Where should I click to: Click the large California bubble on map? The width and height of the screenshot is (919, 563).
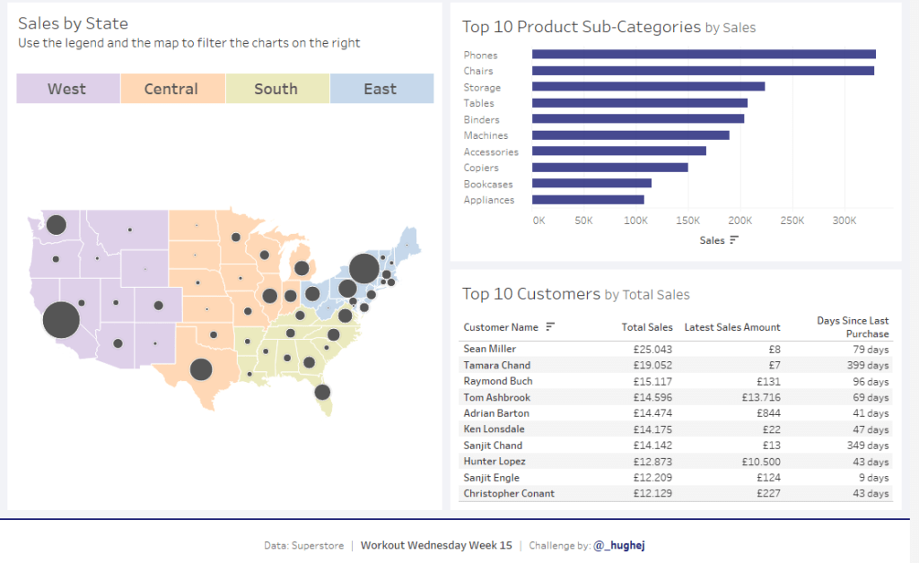(61, 320)
